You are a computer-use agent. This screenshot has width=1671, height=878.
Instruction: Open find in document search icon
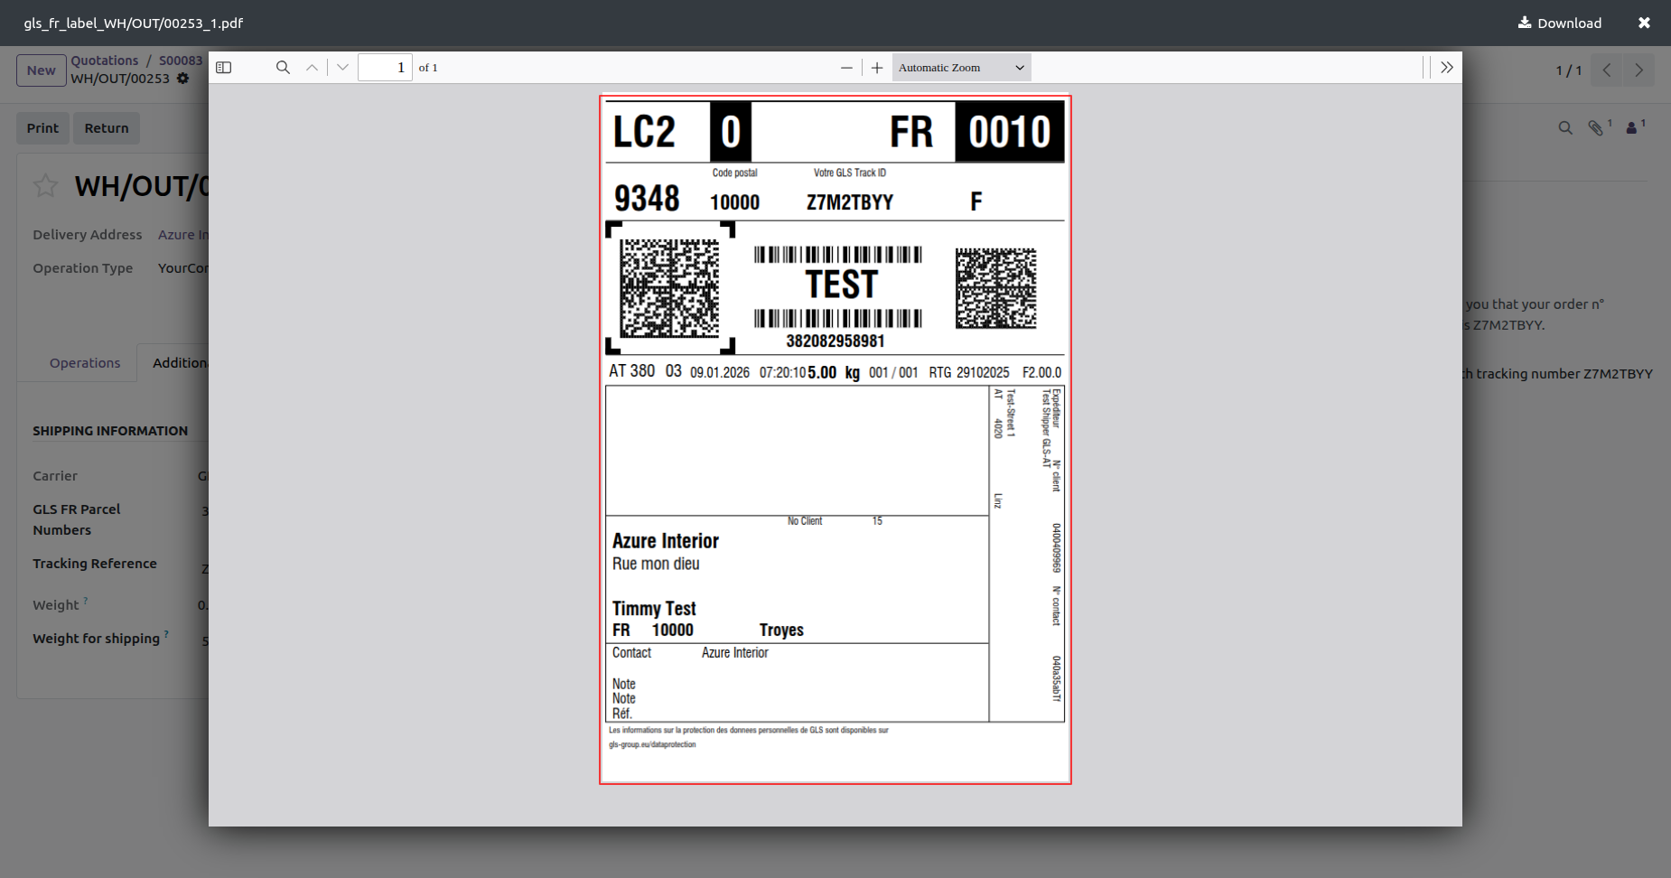point(283,68)
